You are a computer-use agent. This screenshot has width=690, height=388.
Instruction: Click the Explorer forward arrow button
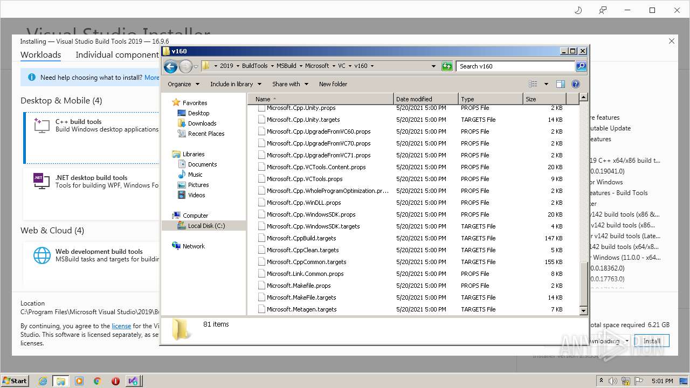(185, 66)
